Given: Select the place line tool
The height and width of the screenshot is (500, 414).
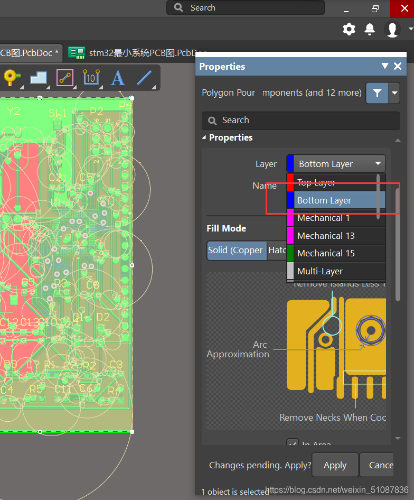Looking at the screenshot, I should click(144, 78).
